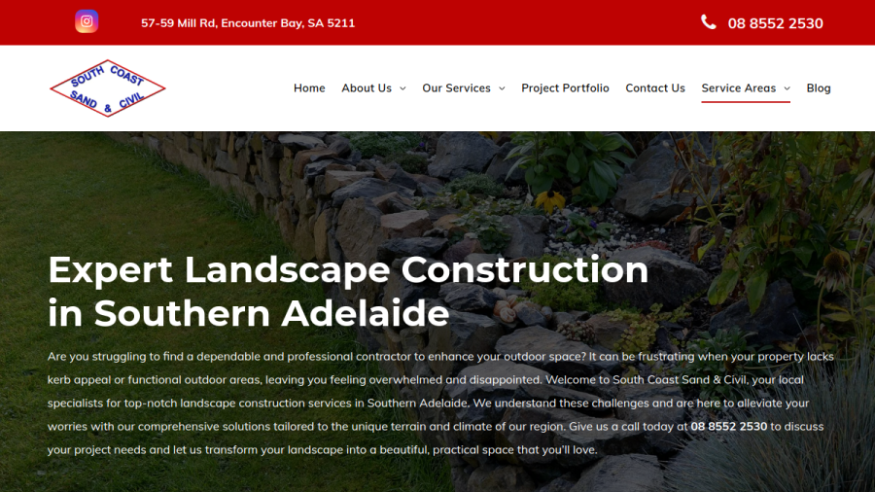Visit the Blog page
875x492 pixels.
coord(819,88)
